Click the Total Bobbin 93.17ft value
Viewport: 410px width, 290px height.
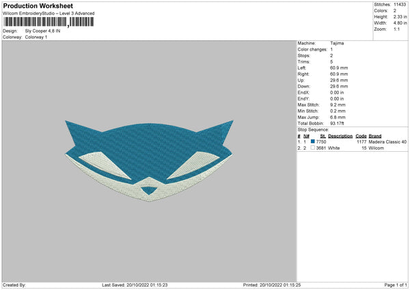(338, 123)
